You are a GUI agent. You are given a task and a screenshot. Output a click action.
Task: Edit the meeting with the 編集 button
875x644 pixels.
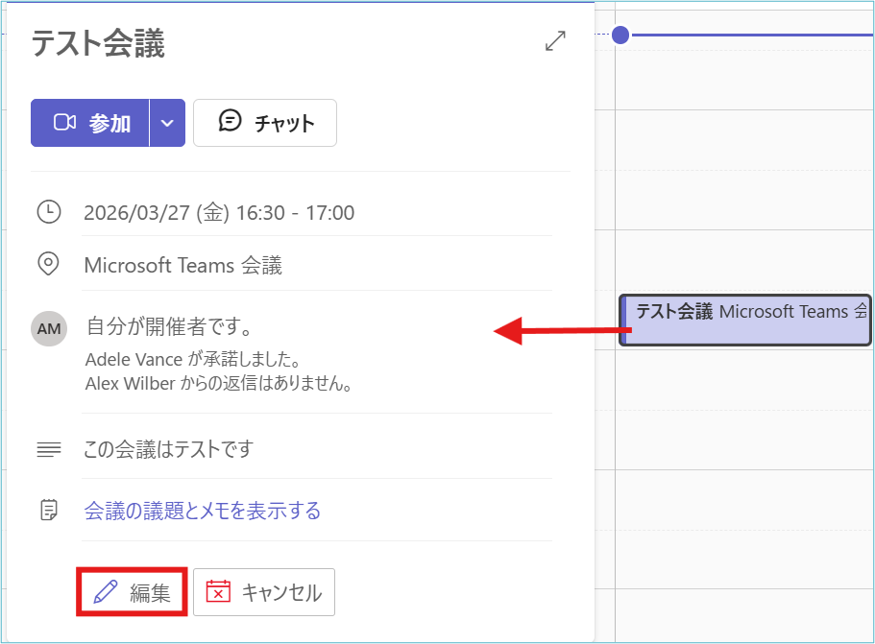click(x=132, y=592)
